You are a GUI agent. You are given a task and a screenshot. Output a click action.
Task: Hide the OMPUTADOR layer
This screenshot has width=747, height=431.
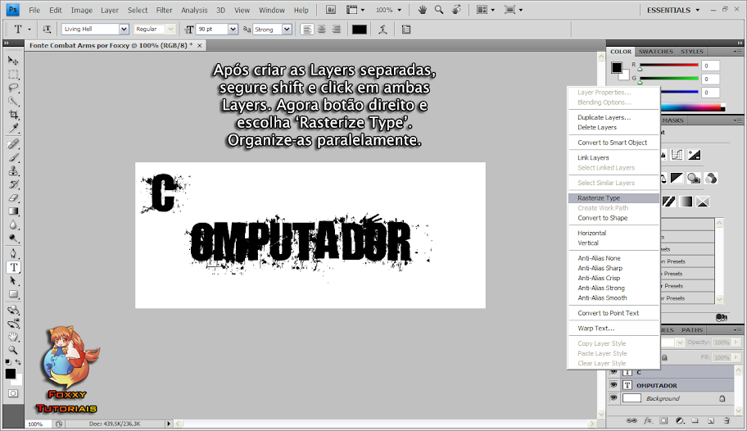tap(613, 384)
